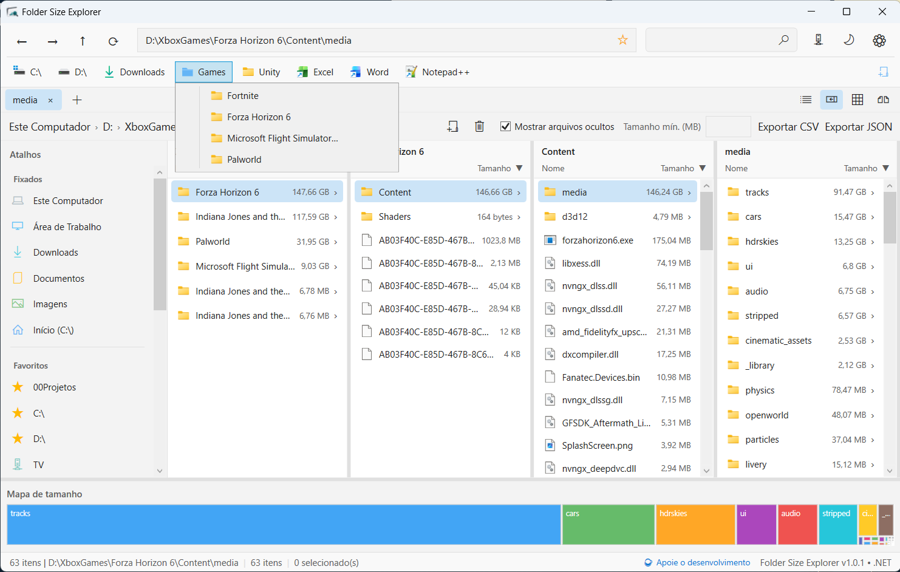Screen dimensions: 900x572
Task: Click the select-all icon near trash
Action: coord(452,126)
